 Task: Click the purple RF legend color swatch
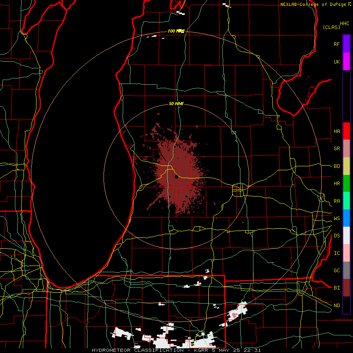(346, 44)
